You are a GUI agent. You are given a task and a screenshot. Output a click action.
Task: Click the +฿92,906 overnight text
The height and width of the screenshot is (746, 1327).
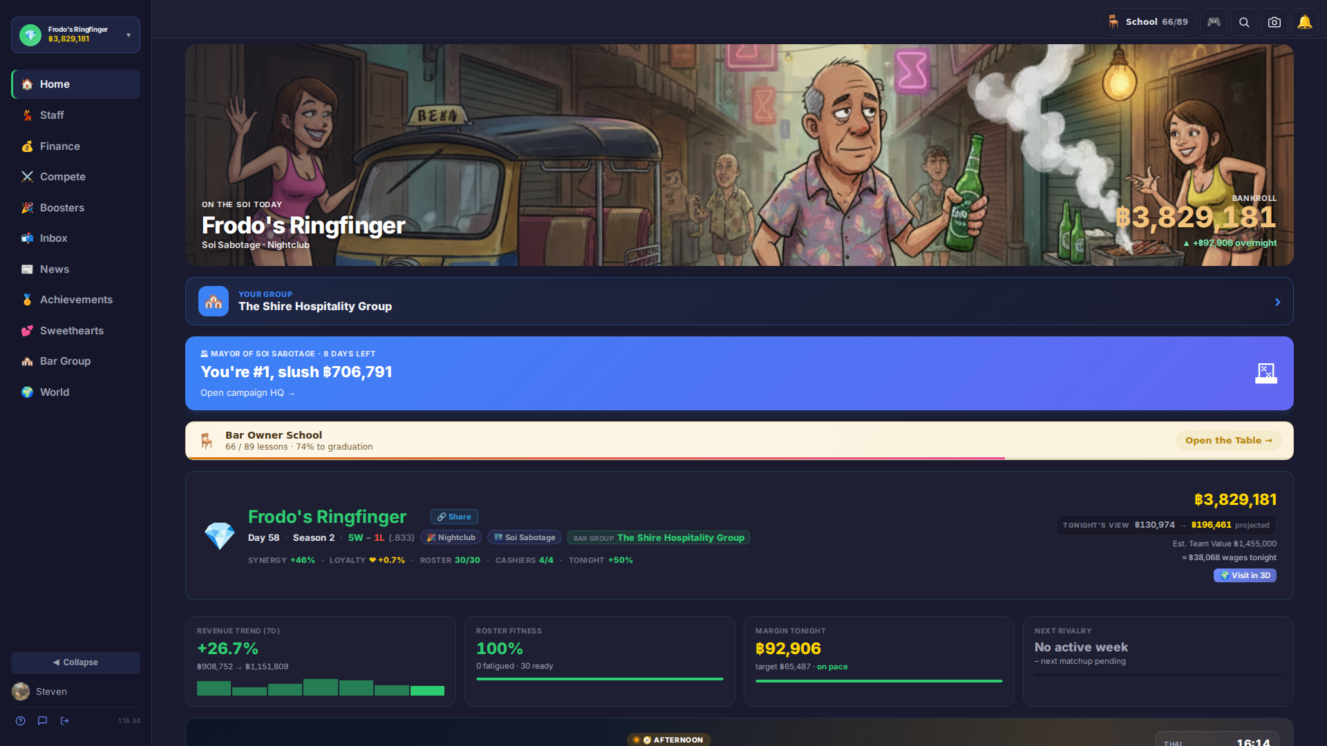(x=1230, y=243)
